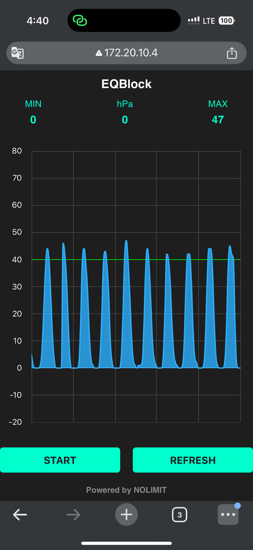This screenshot has width=253, height=550.
Task: Open a new tab with plus icon
Action: tap(126, 514)
